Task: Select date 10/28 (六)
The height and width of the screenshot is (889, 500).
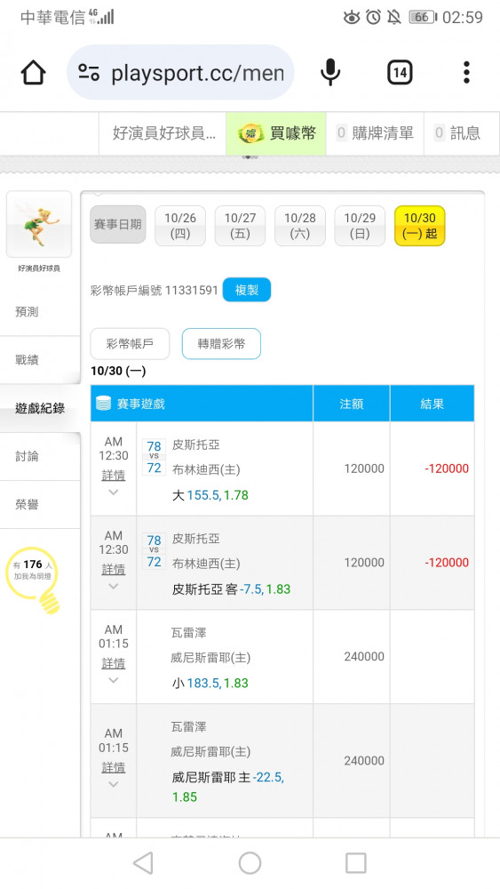Action: pyautogui.click(x=300, y=226)
